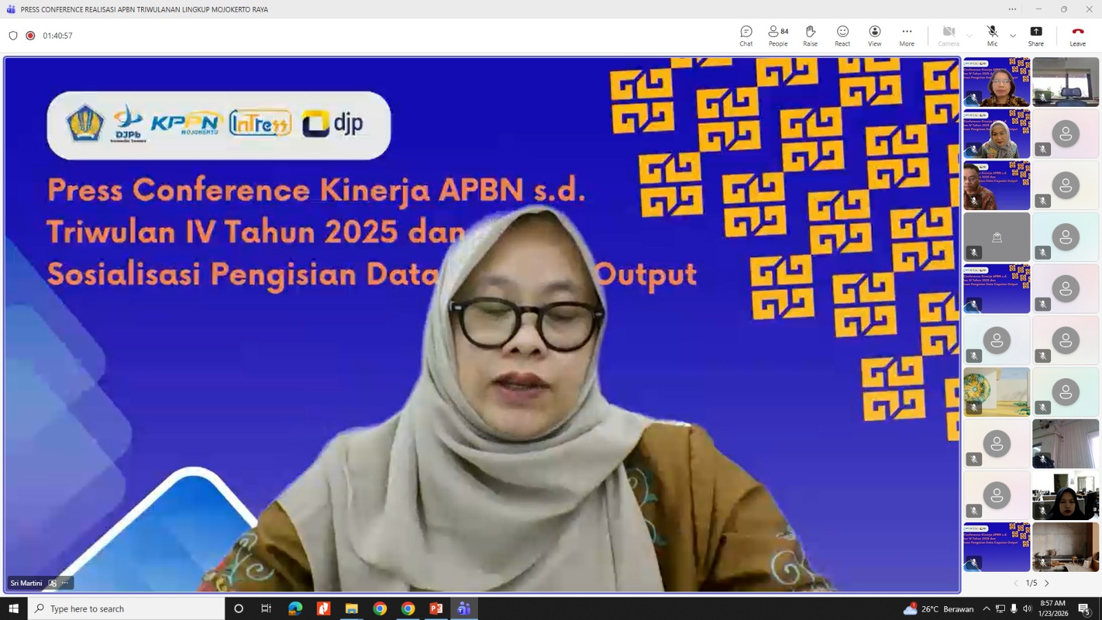Unmute the Mic
Viewport: 1102px width, 620px height.
pyautogui.click(x=992, y=36)
